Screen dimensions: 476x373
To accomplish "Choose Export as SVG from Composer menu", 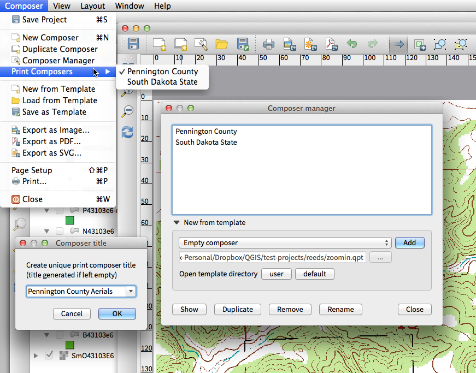I will [x=51, y=153].
